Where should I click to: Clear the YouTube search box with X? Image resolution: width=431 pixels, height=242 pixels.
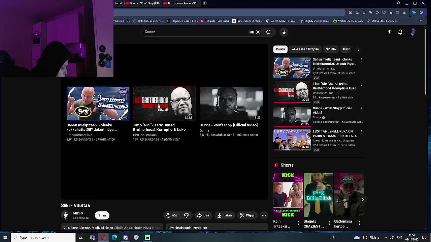pyautogui.click(x=258, y=32)
